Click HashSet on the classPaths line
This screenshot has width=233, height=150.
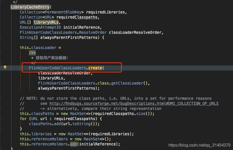click(x=78, y=114)
